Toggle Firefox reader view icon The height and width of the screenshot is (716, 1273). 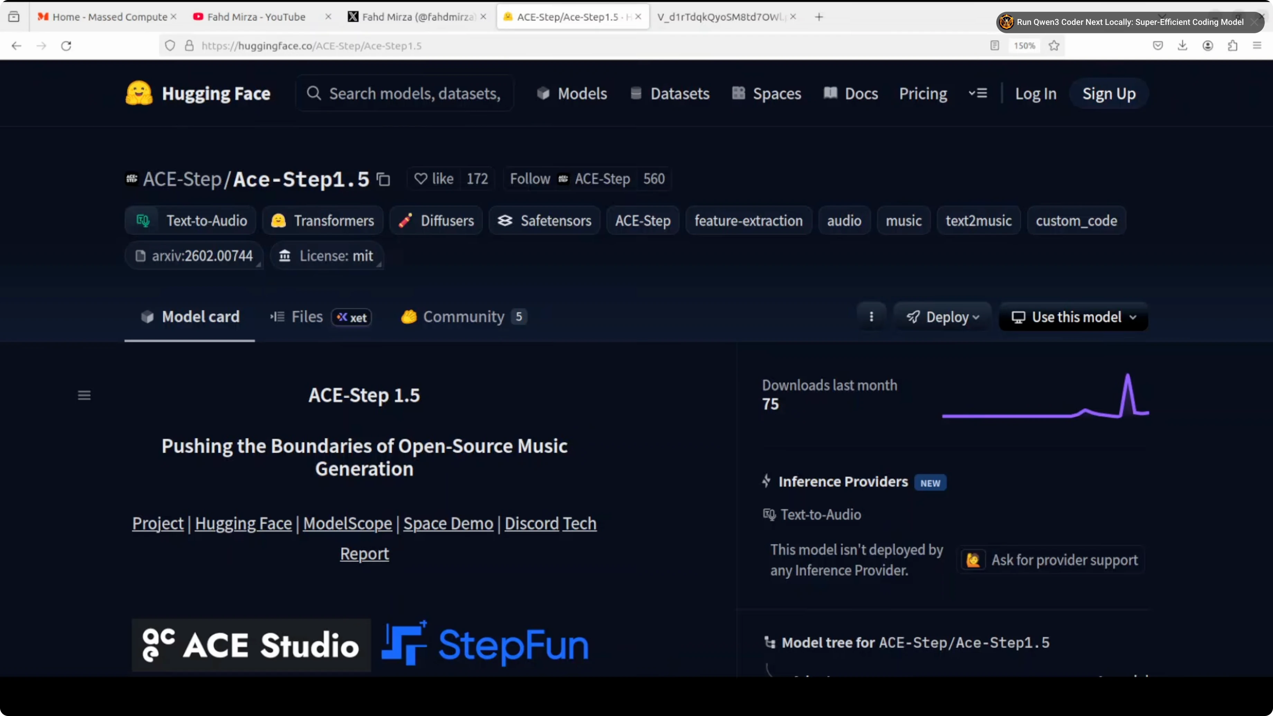pos(995,45)
